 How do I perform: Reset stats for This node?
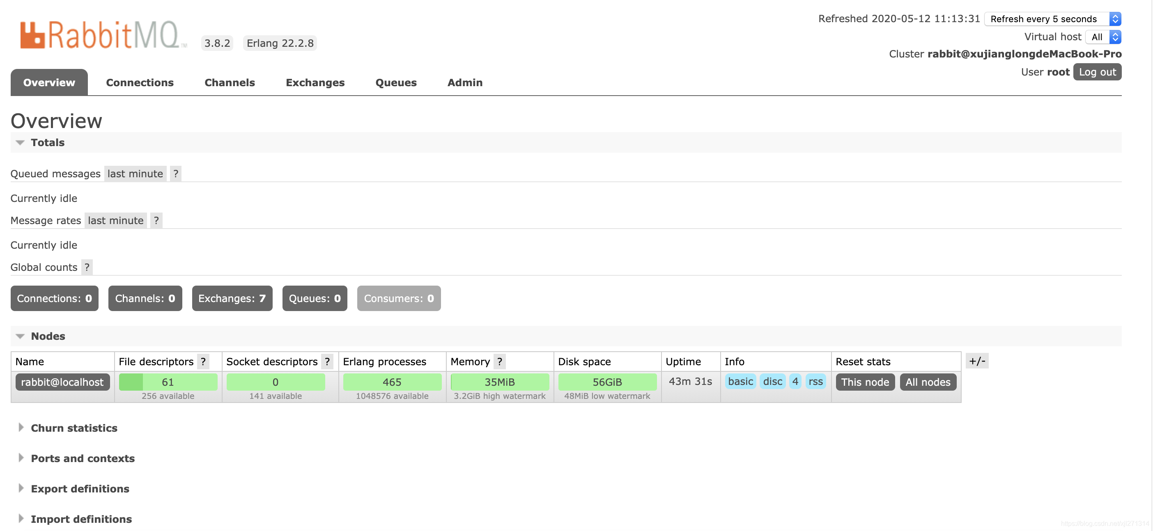[865, 382]
